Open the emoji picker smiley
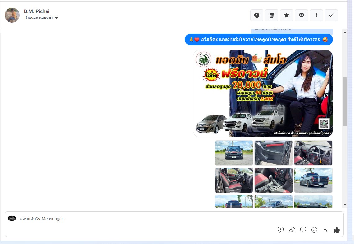 [314, 230]
